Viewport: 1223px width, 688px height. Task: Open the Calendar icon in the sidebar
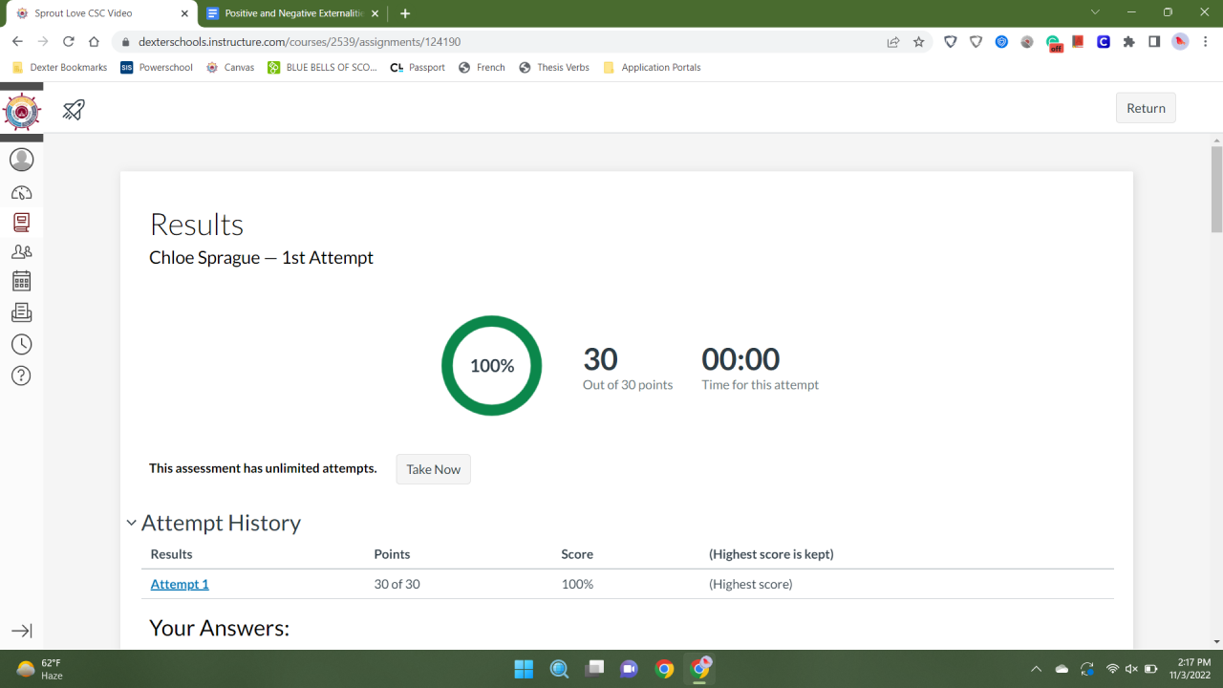point(21,281)
